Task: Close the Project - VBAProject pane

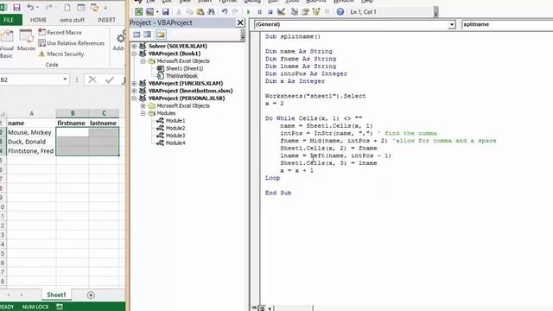Action: [240, 23]
